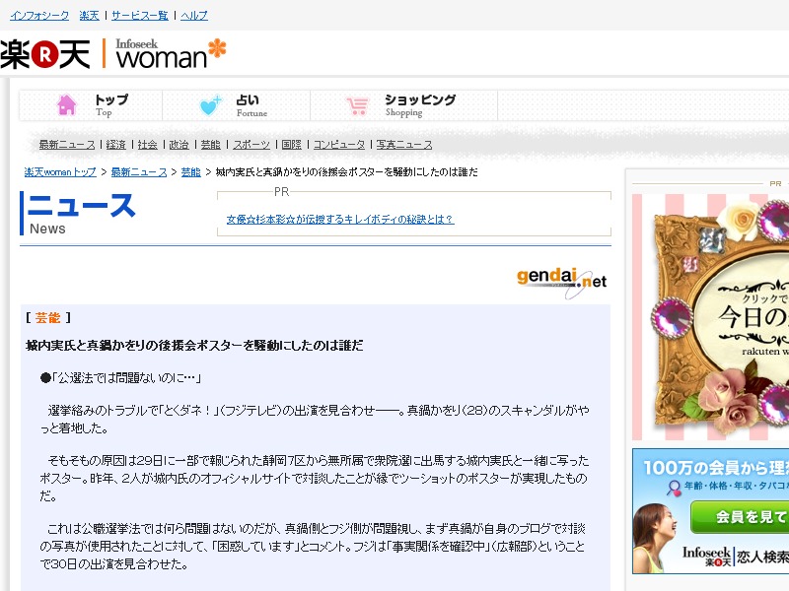789x591 pixels.
Task: Click the Rakuten logo in header
Action: coord(45,54)
